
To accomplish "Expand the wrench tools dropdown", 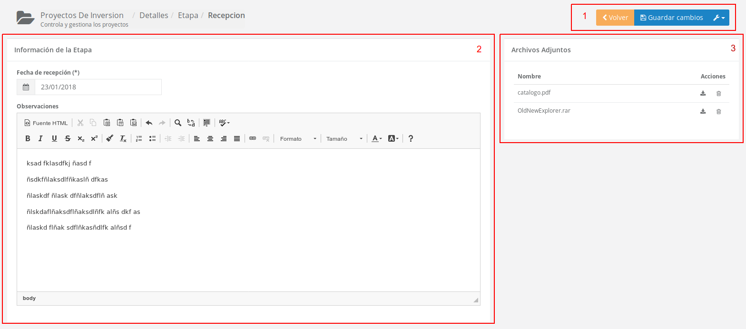I will tap(718, 18).
